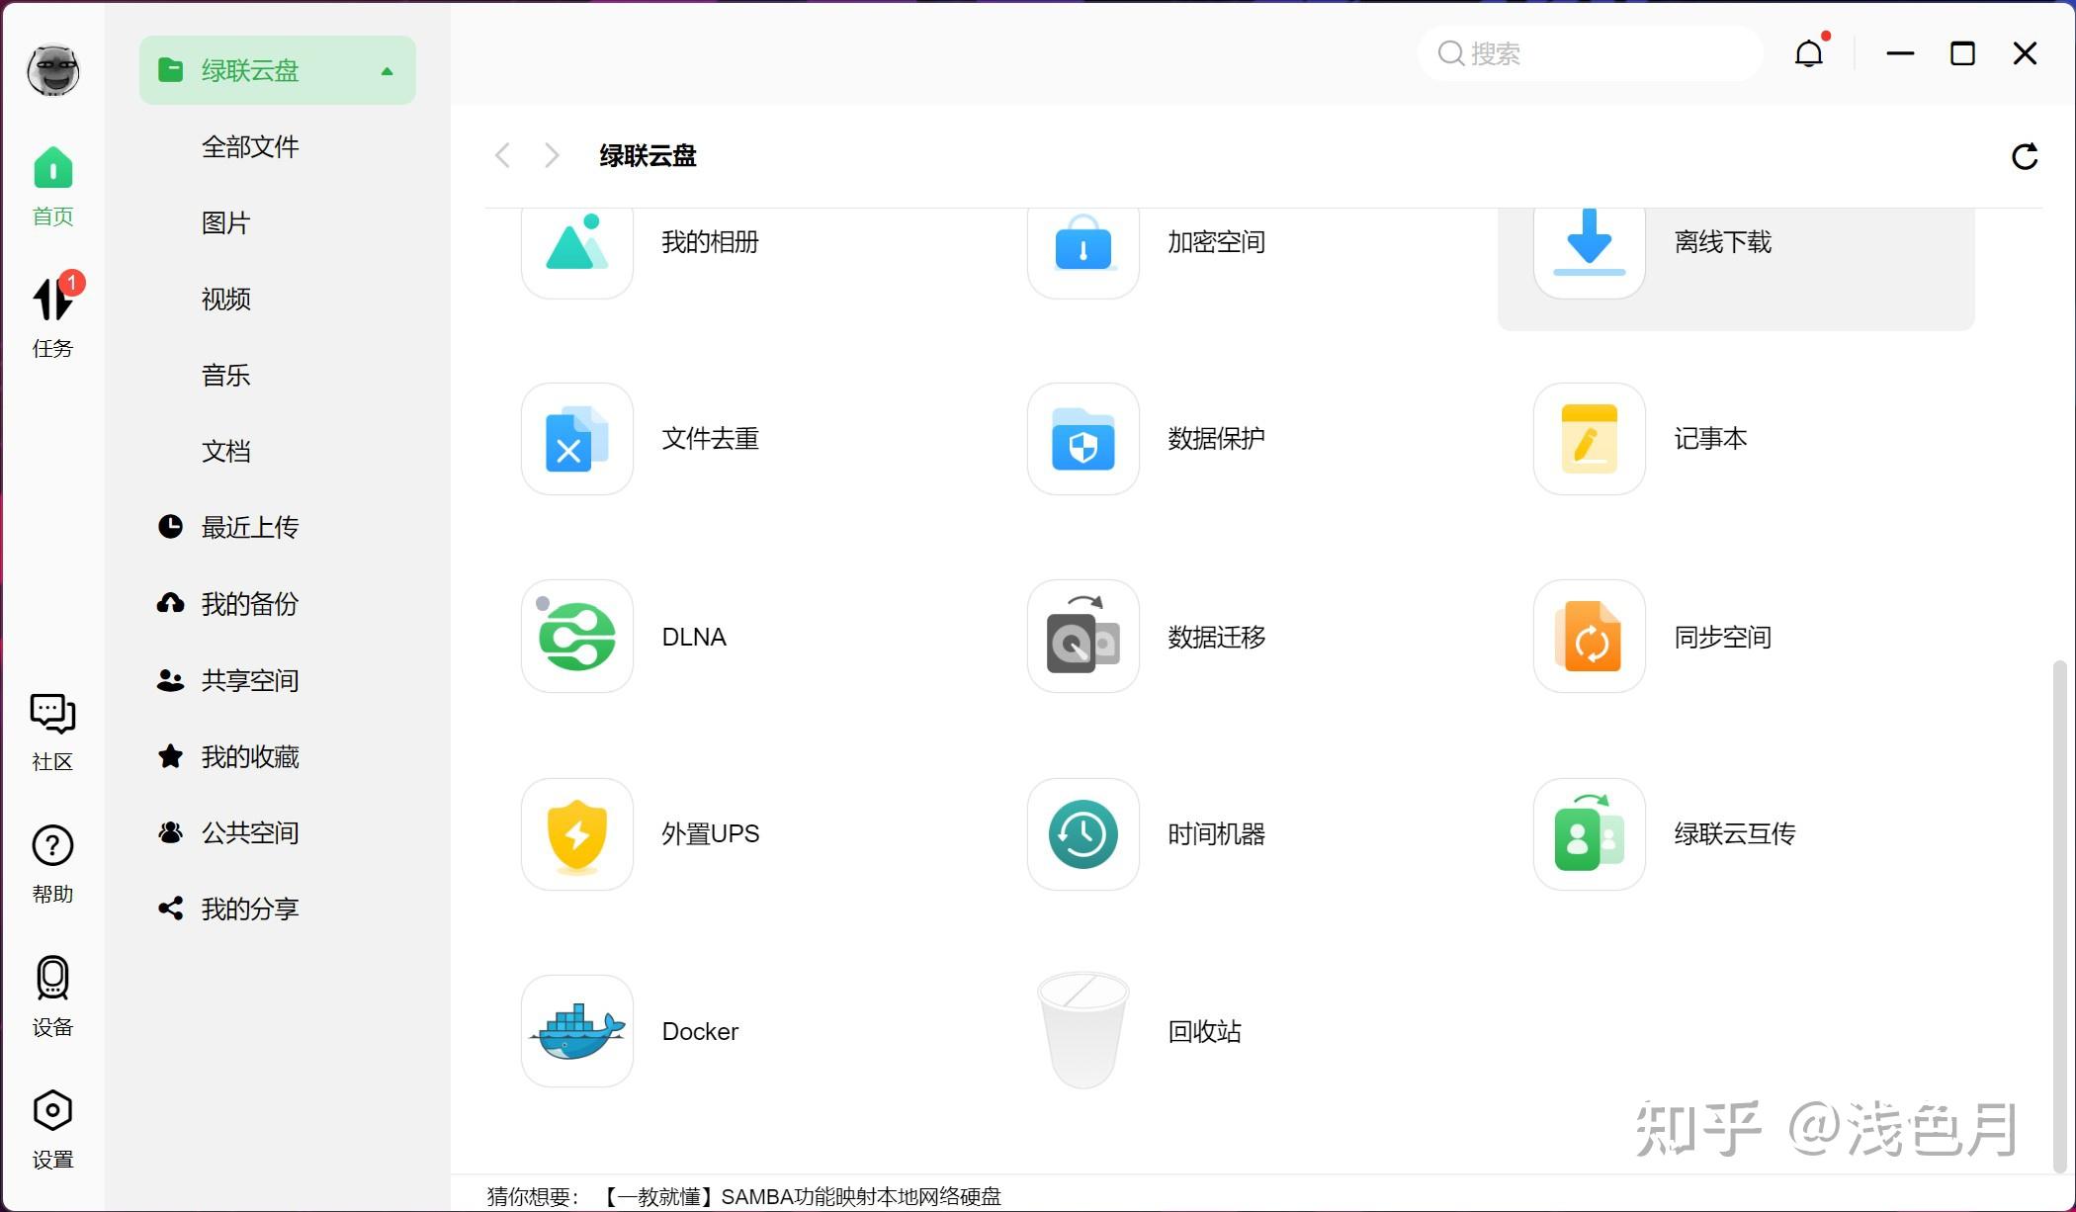Click the notification bell icon
2076x1212 pixels.
coord(1809,53)
